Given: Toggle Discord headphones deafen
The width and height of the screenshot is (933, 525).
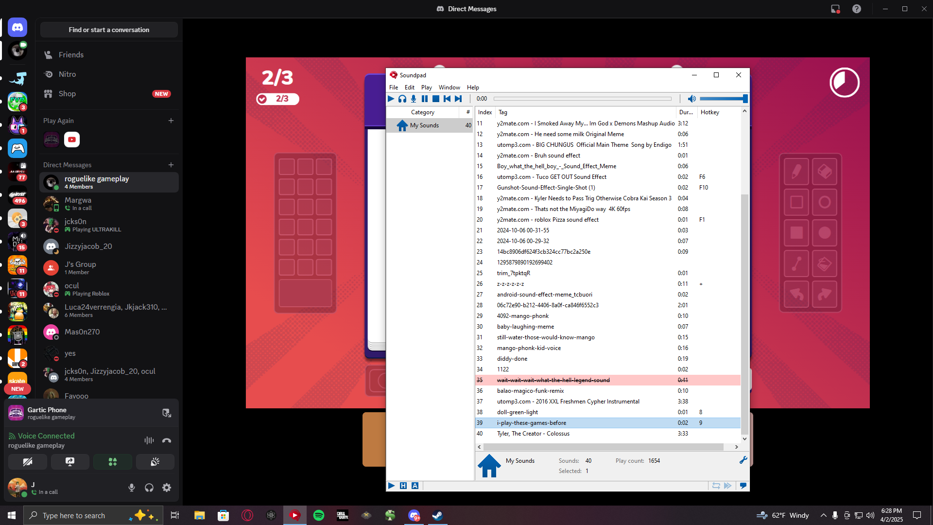Looking at the screenshot, I should (x=149, y=488).
